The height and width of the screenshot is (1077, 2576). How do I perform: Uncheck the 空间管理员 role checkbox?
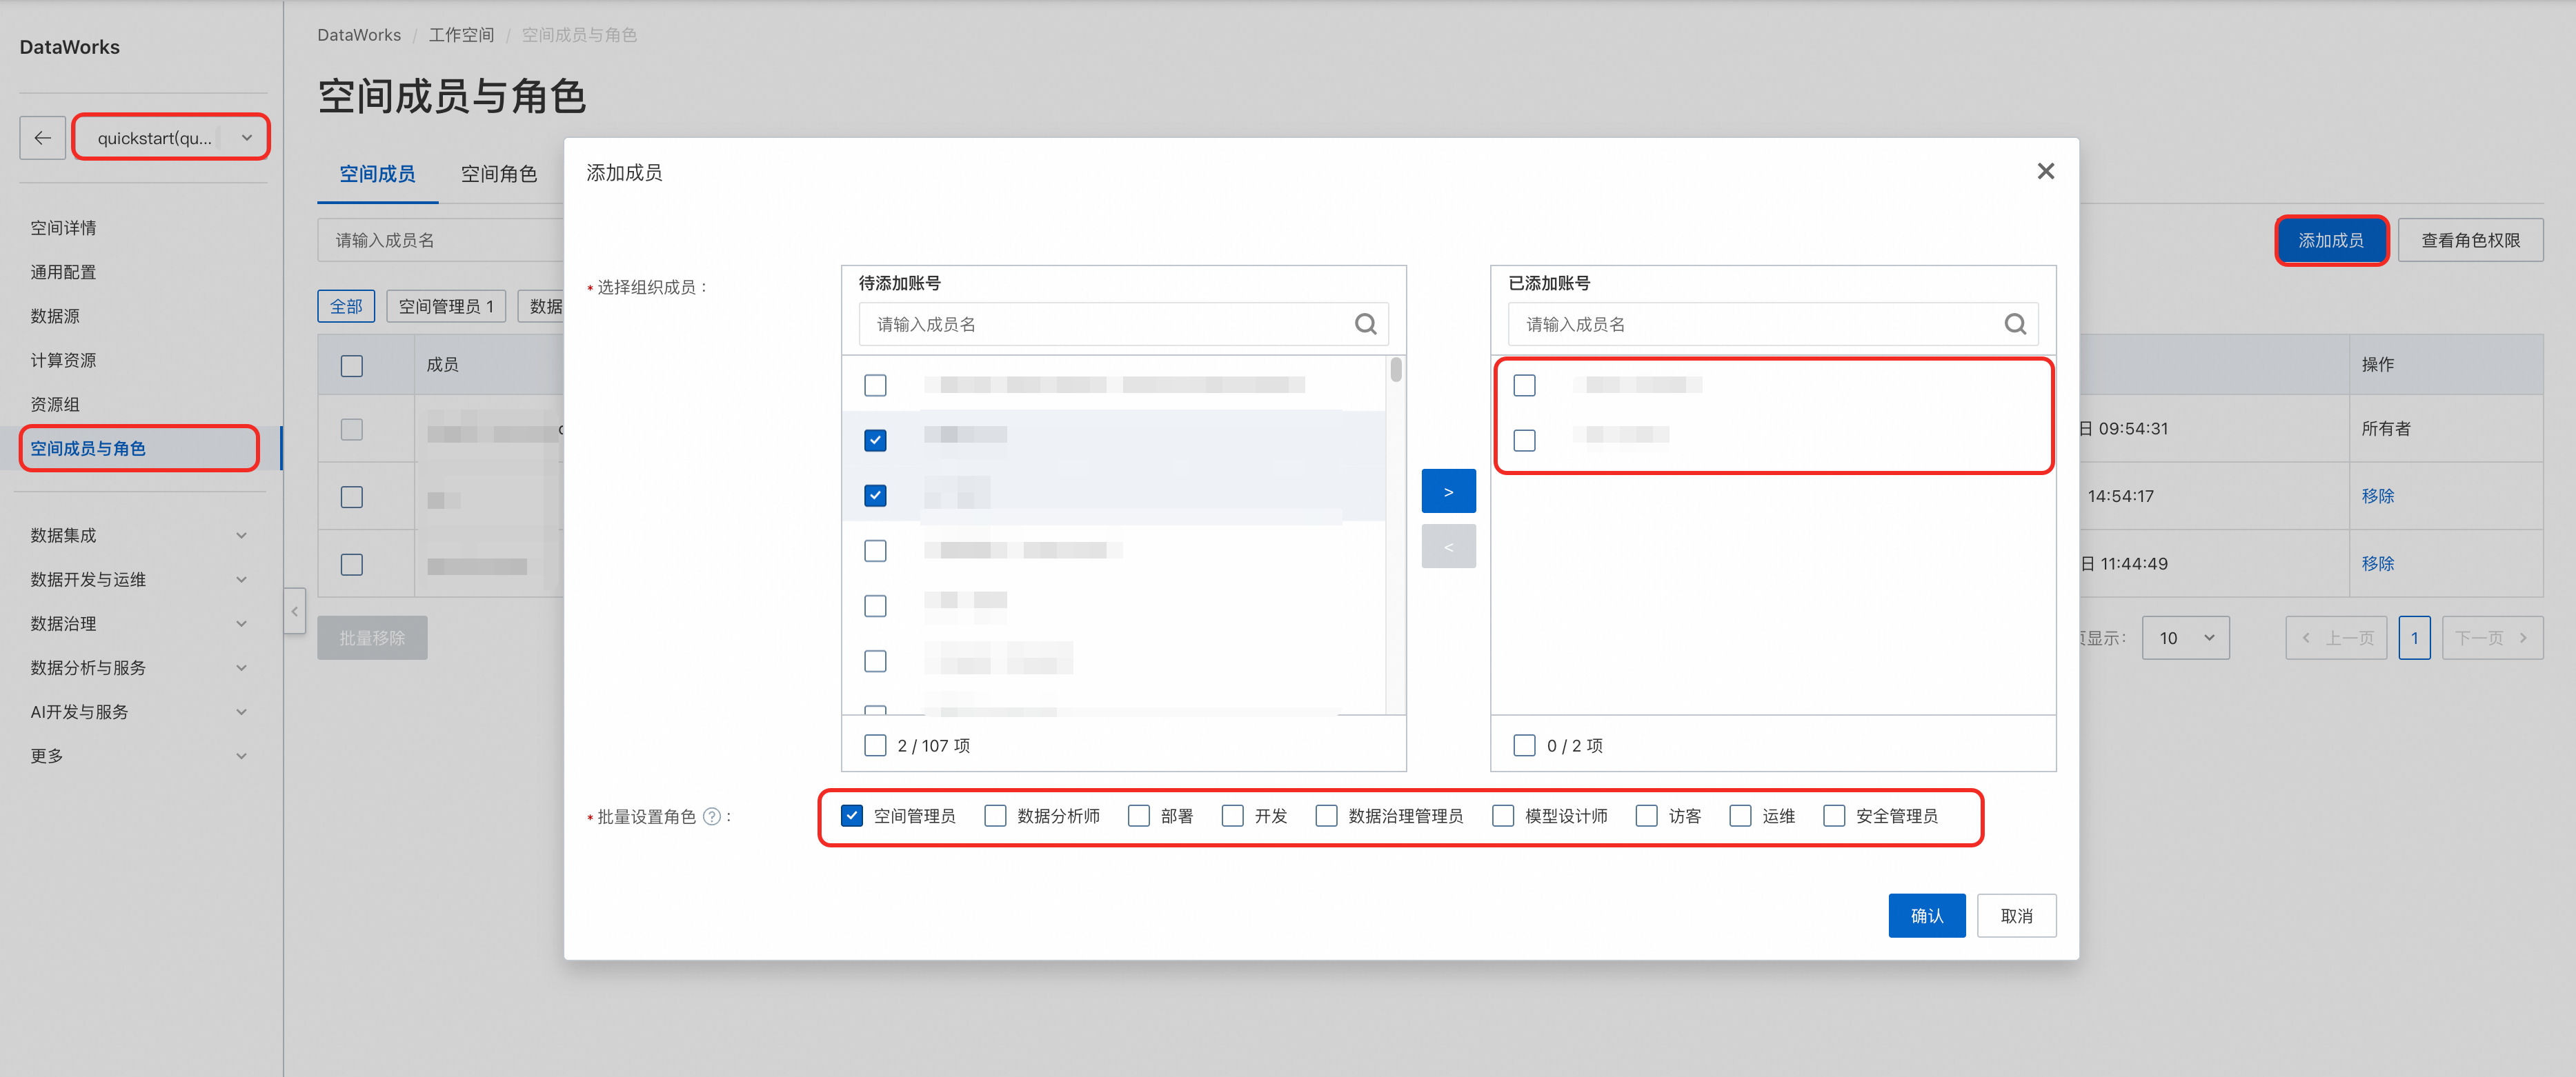pyautogui.click(x=852, y=816)
